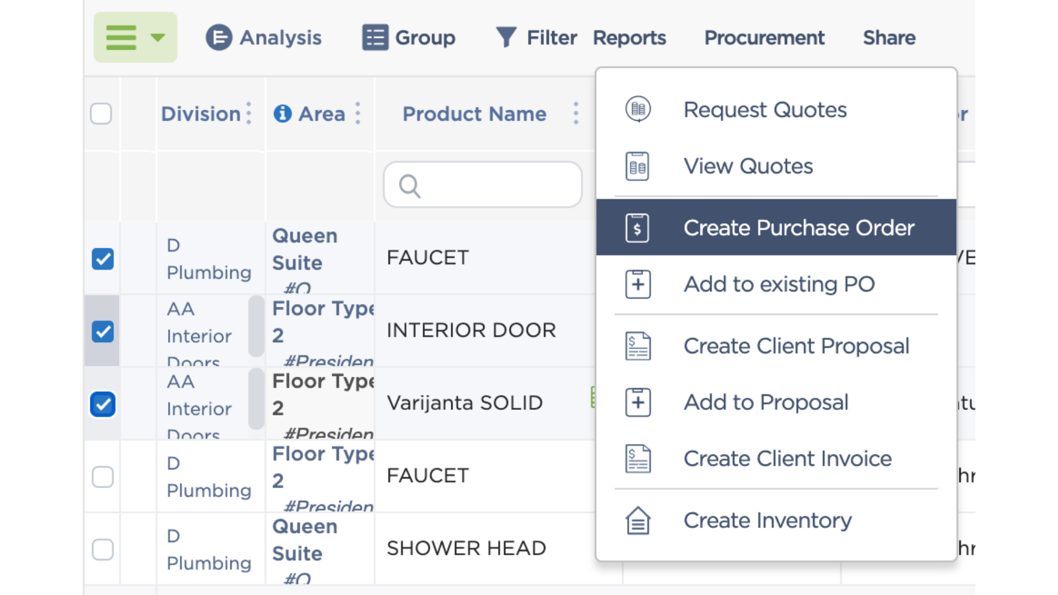Image resolution: width=1058 pixels, height=595 pixels.
Task: Click the scrollbar in Varijanta SOLID division cell
Action: click(256, 398)
